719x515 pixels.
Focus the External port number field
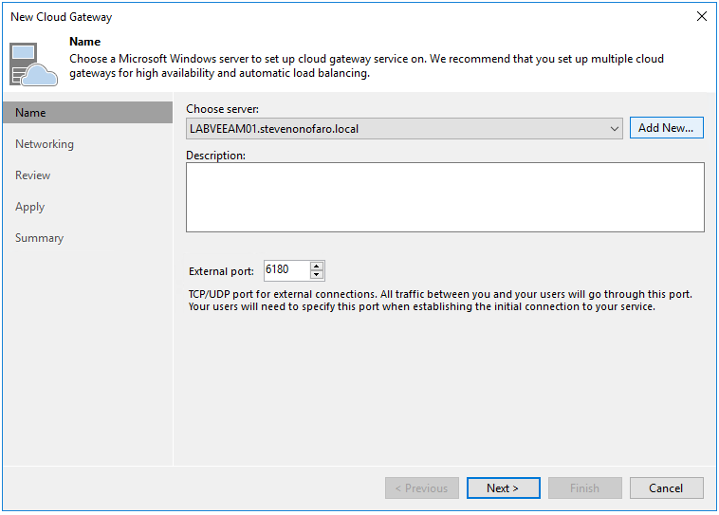point(286,270)
